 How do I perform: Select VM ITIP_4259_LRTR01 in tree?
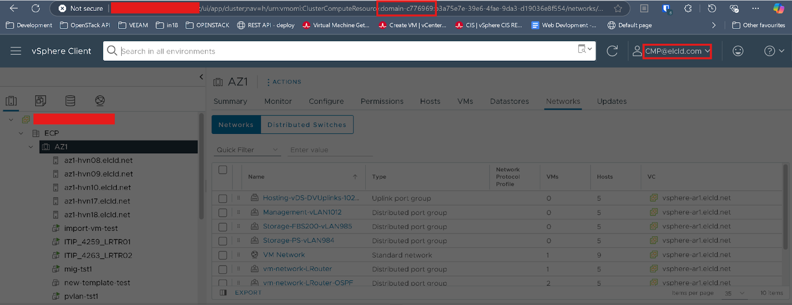tap(98, 242)
